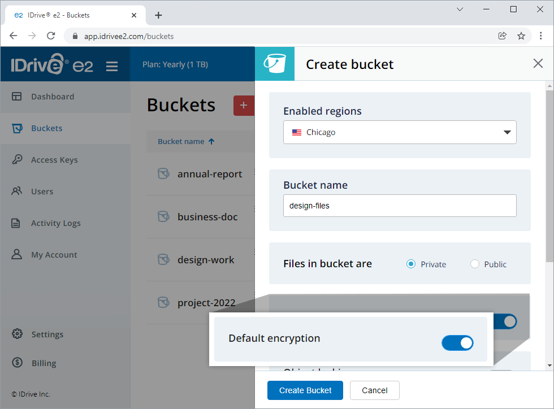
Task: Click the project-2022 bucket name
Action: [x=206, y=303]
